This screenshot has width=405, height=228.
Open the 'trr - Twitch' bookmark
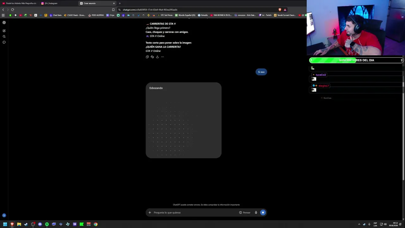[x=265, y=15]
